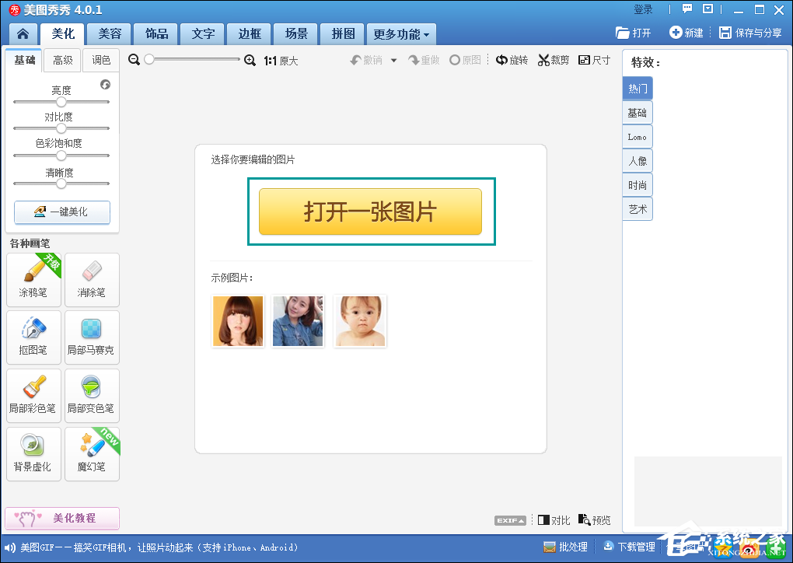Select the 热门 effects category
Image resolution: width=793 pixels, height=563 pixels.
pyautogui.click(x=638, y=89)
